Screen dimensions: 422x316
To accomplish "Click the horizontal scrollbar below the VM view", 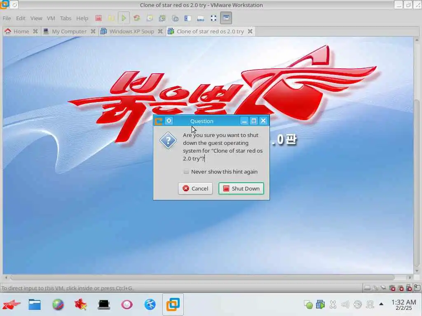I will (207, 277).
